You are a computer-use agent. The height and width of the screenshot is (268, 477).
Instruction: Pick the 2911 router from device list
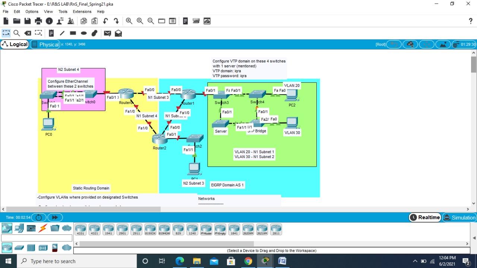click(136, 228)
